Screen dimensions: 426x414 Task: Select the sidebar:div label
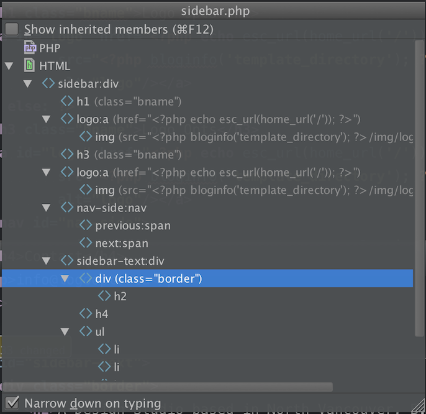coord(88,84)
